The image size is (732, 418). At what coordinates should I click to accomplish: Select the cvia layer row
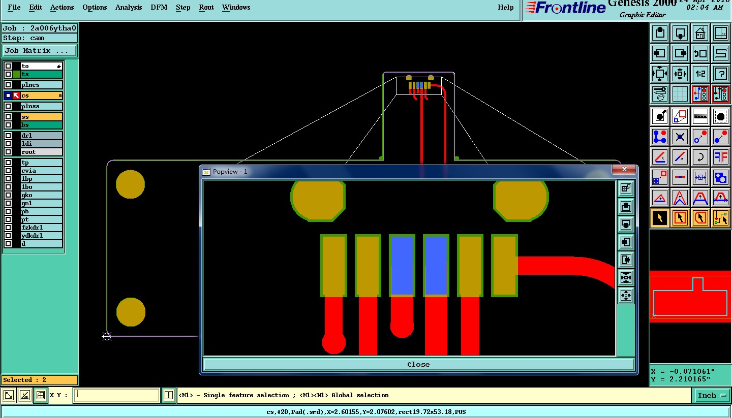[x=41, y=171]
